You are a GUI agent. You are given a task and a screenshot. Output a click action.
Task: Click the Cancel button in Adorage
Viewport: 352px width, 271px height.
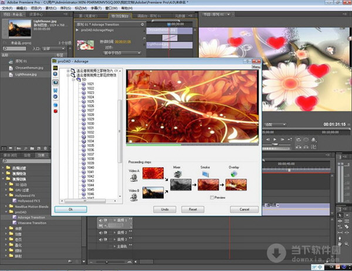point(244,209)
